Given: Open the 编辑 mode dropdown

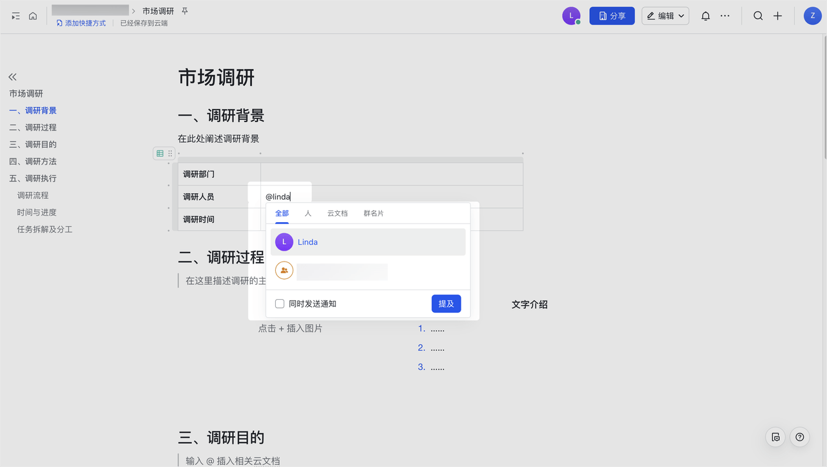Looking at the screenshot, I should [665, 16].
